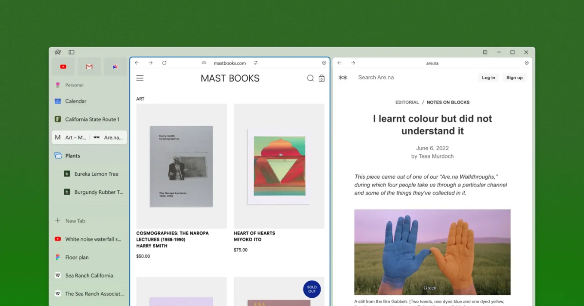Screen dimensions: 584x306
Task: Open the pinned Gmail favorite
Action: (89, 67)
